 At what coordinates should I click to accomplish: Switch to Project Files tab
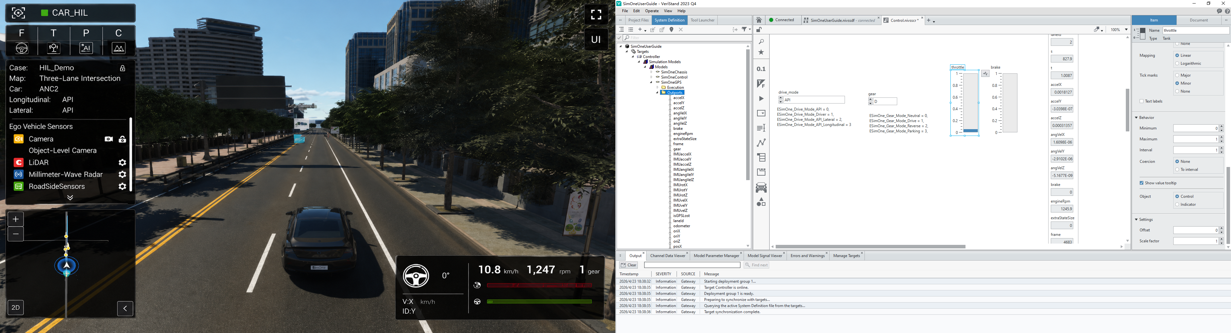click(x=638, y=20)
